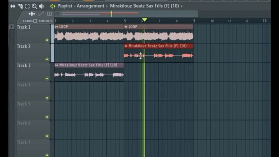
Task: Click Track 2 light selection strip
Action: tap(52, 53)
